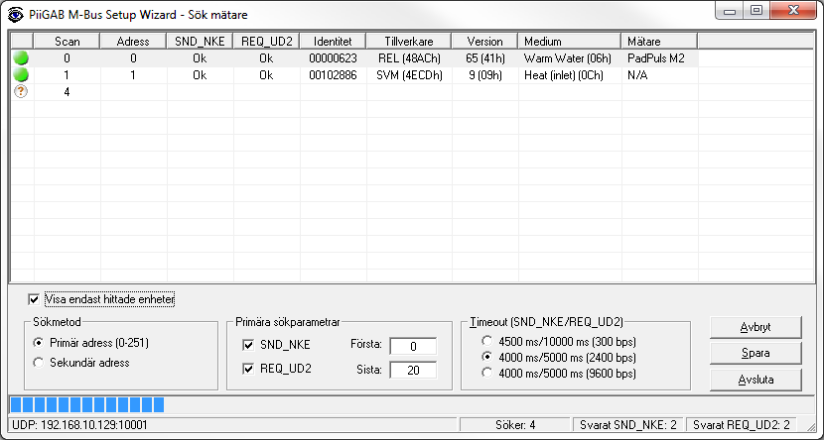
Task: Click the Sista address input field
Action: [x=413, y=371]
